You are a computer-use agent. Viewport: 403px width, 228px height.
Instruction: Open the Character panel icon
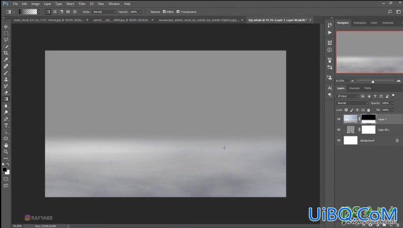pyautogui.click(x=330, y=88)
